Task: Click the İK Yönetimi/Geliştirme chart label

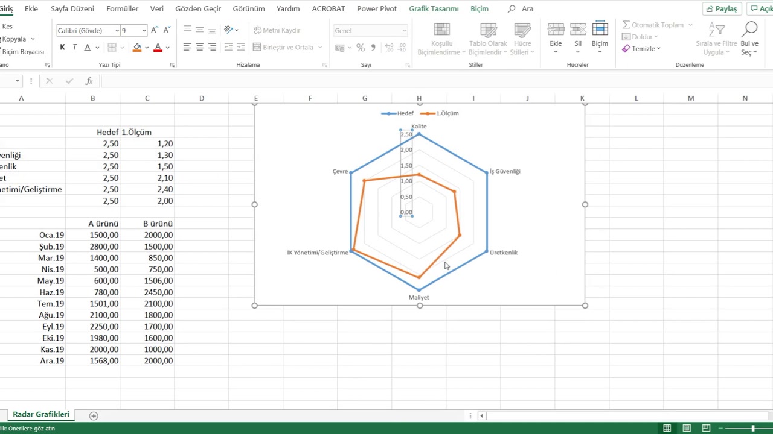Action: point(318,253)
